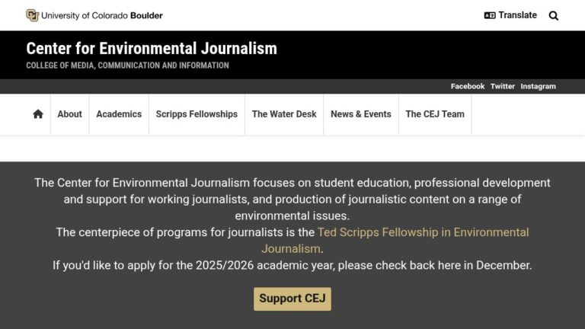Click the Support CEJ button
The width and height of the screenshot is (585, 329).
point(292,299)
